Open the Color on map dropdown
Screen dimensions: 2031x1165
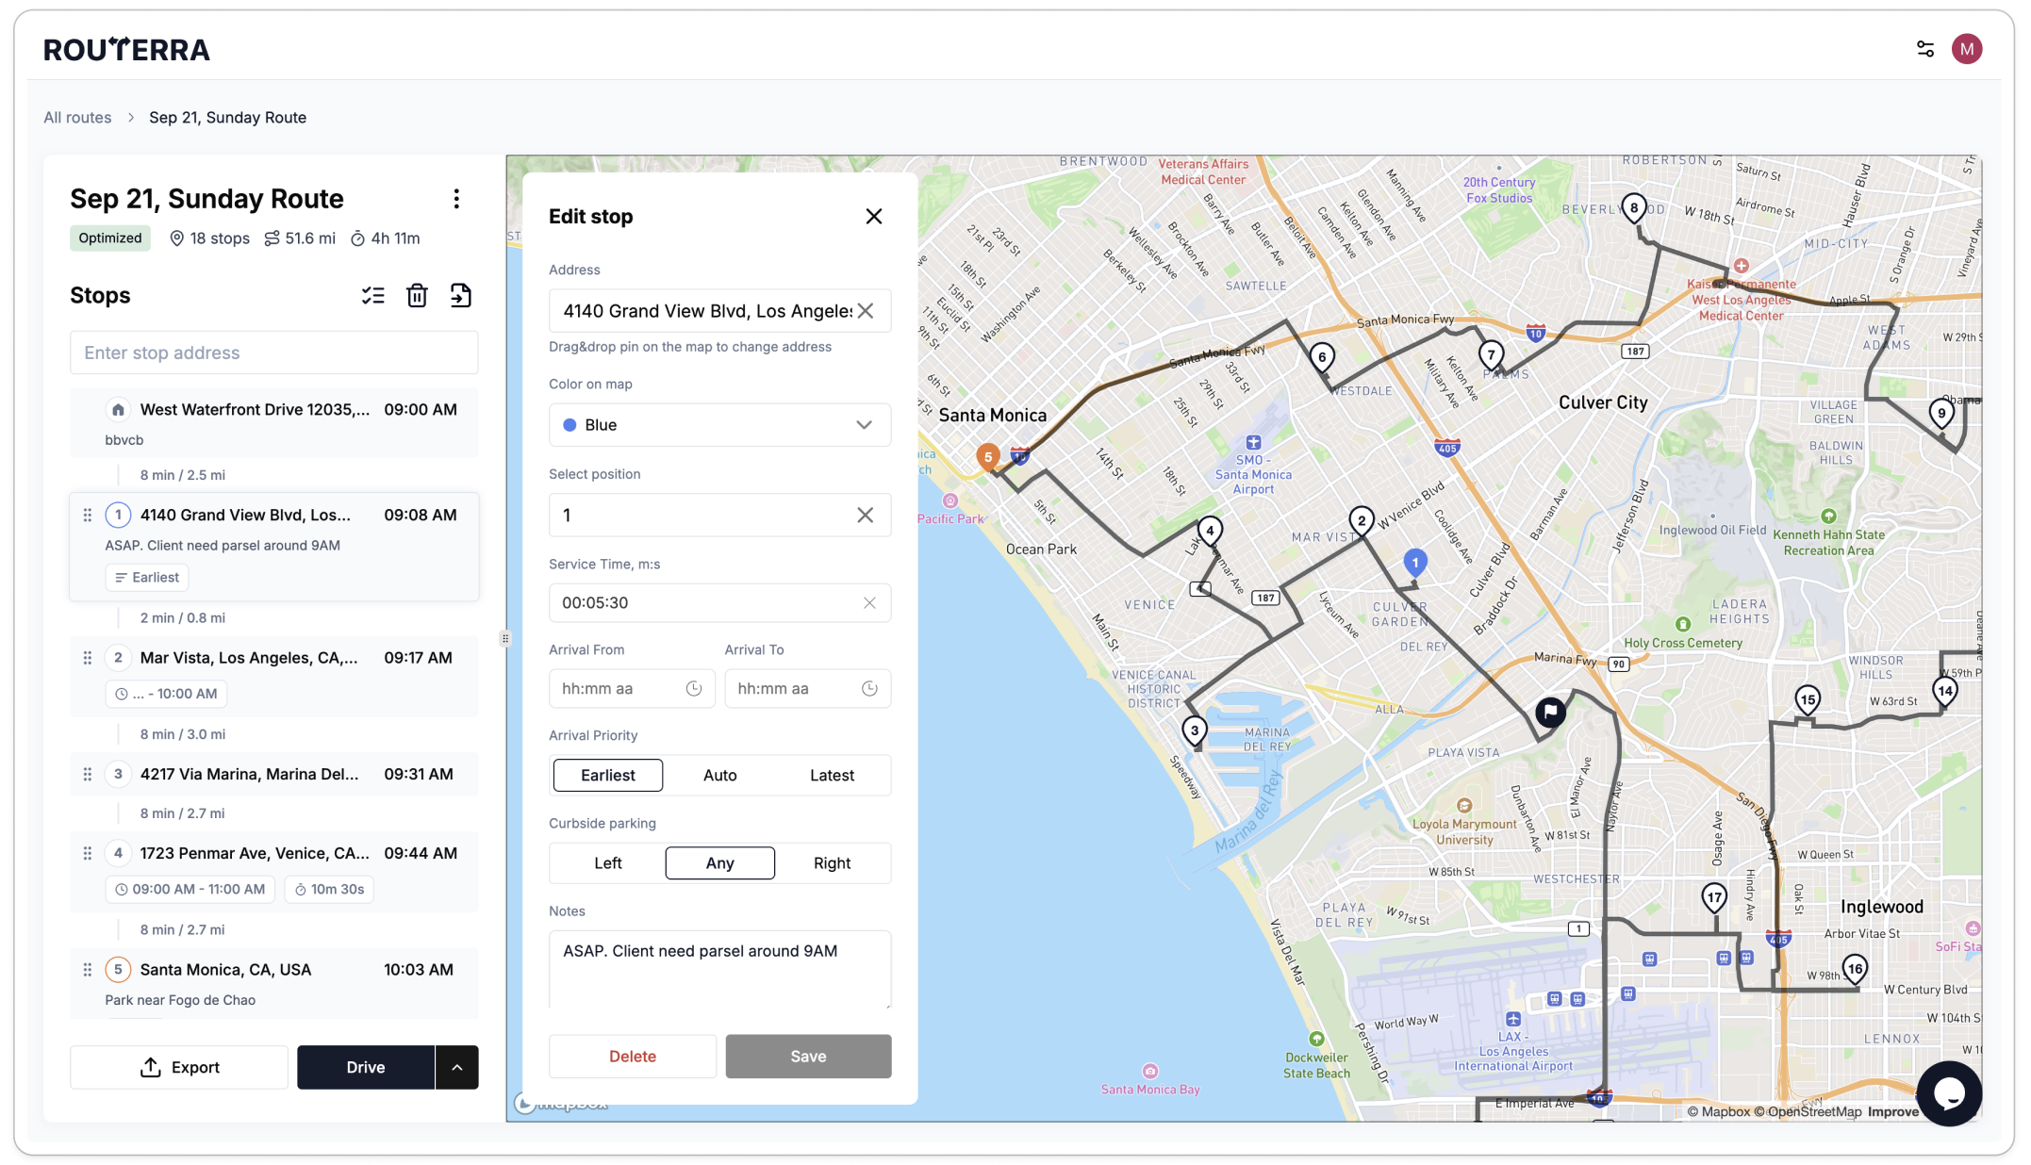click(719, 425)
